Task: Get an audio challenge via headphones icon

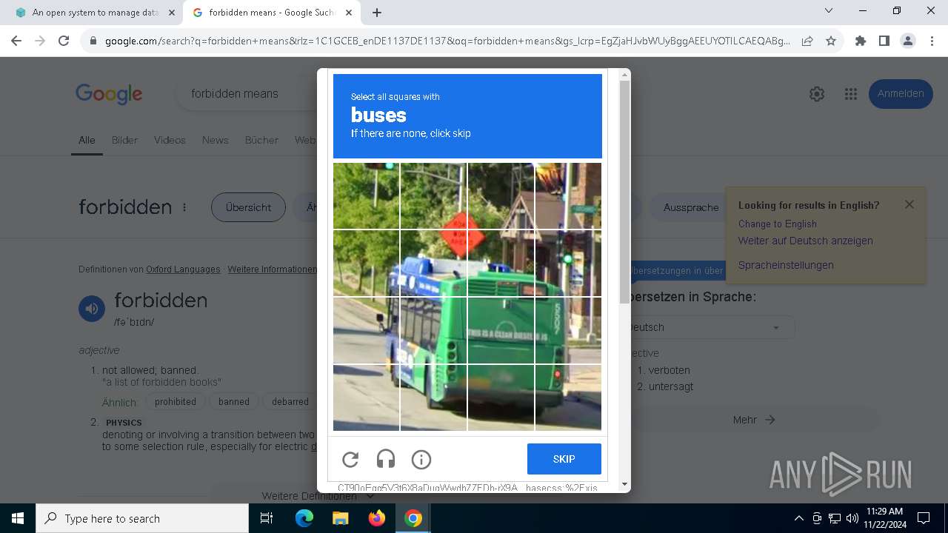Action: click(x=386, y=460)
